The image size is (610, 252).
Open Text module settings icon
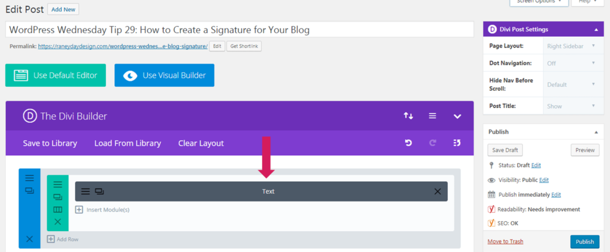[x=85, y=191]
